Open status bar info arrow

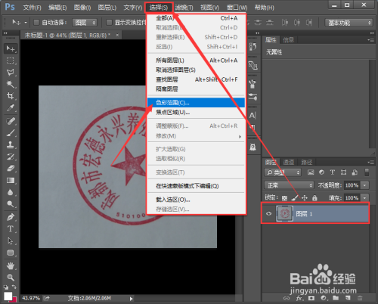pyautogui.click(x=131, y=299)
